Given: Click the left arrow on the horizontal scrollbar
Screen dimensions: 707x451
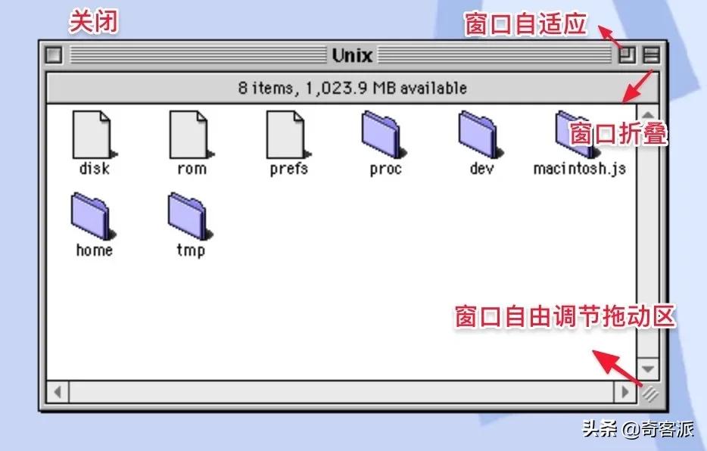Looking at the screenshot, I should (x=57, y=391).
